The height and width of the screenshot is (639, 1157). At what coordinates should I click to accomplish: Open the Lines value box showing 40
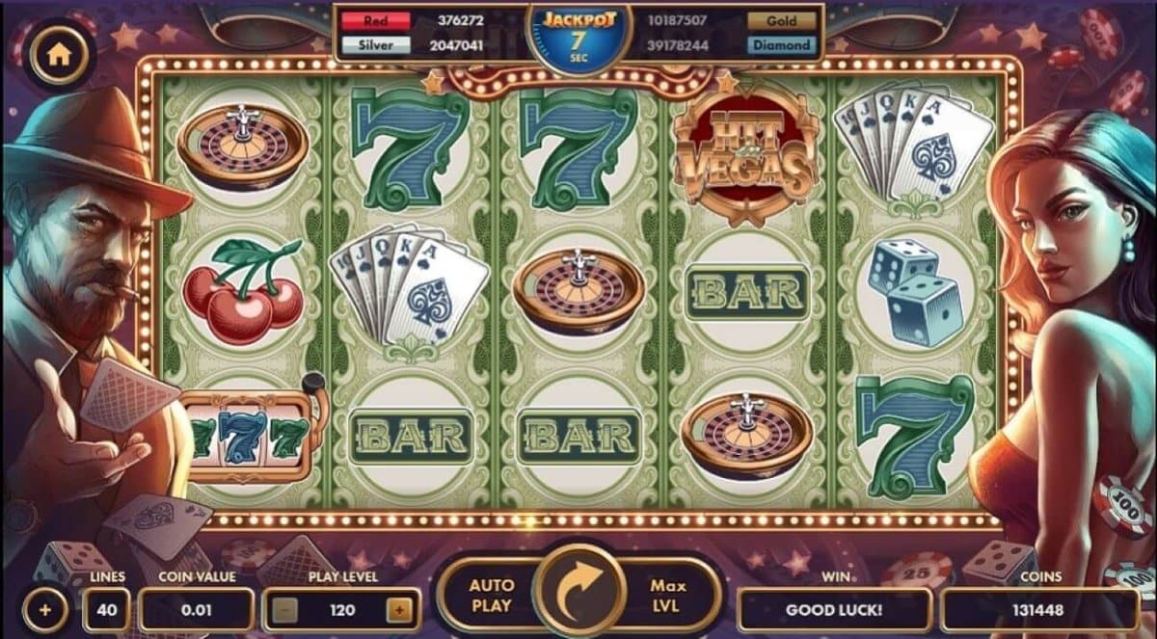click(x=106, y=609)
